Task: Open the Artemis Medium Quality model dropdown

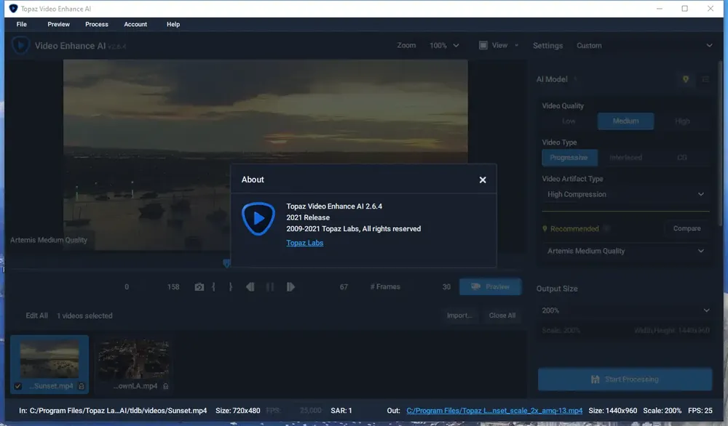Action: pyautogui.click(x=625, y=251)
